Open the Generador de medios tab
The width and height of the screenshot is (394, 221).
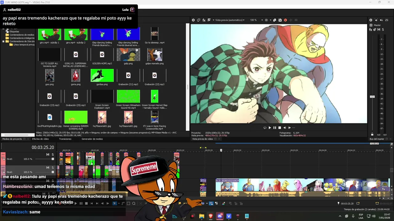(x=92, y=139)
